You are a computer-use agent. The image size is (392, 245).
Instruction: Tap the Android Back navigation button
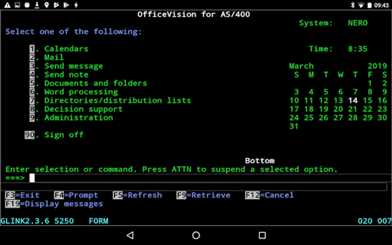[130, 235]
